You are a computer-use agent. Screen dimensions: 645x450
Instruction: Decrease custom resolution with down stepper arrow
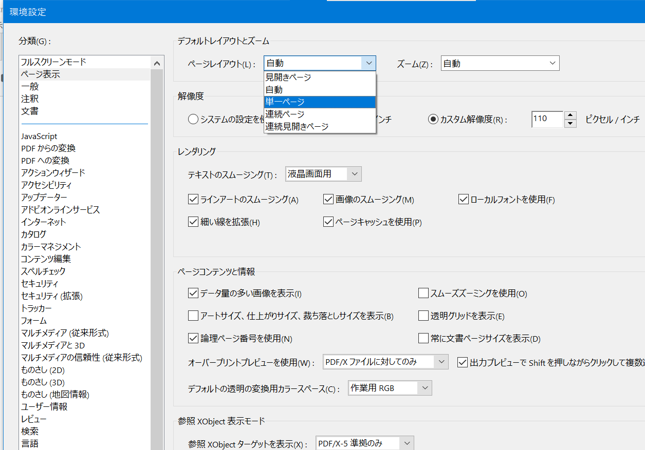(570, 124)
